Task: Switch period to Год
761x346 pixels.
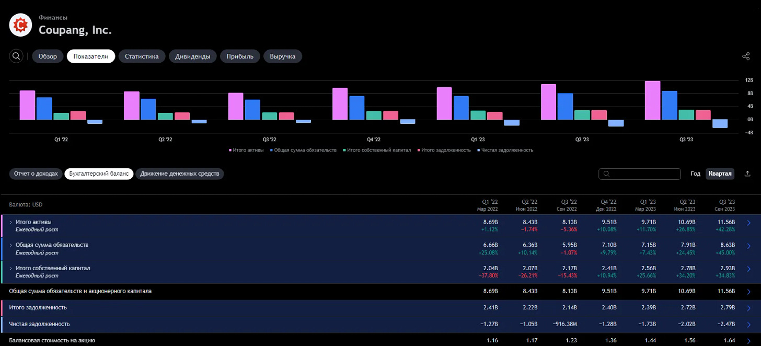Action: tap(695, 174)
